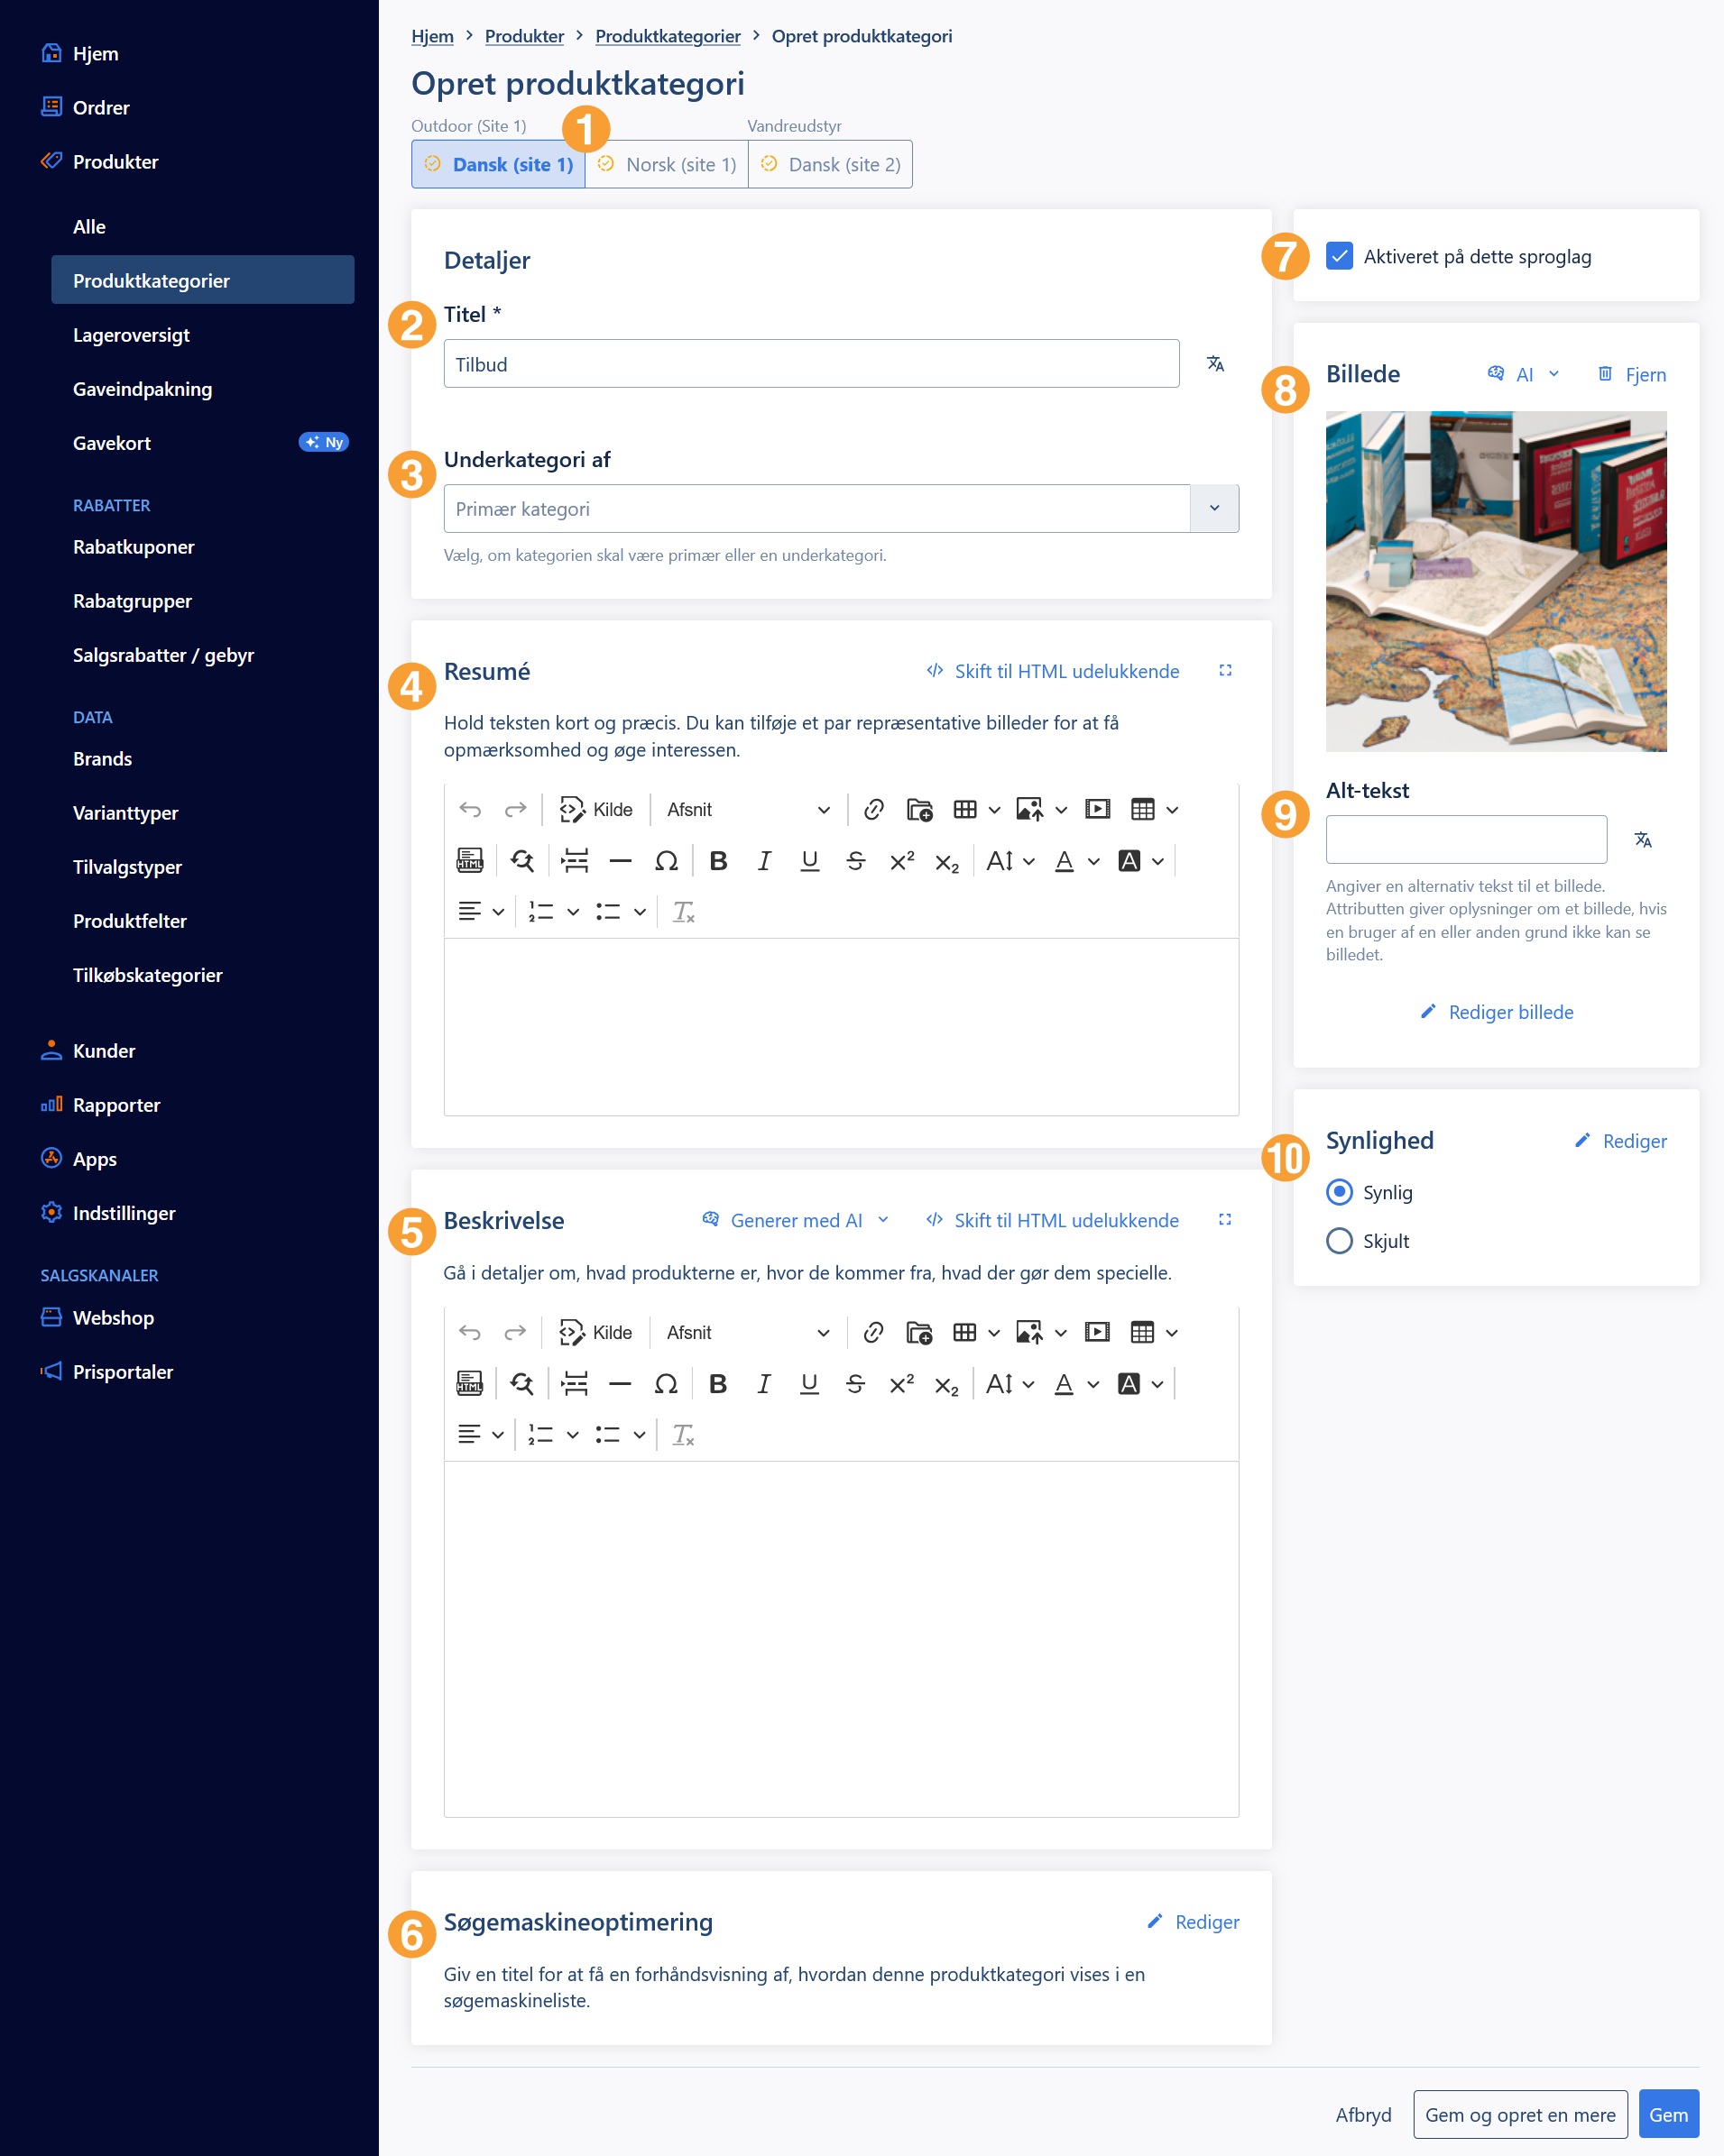Toggle italic in the Resumé editor
1724x2156 pixels.
764,861
